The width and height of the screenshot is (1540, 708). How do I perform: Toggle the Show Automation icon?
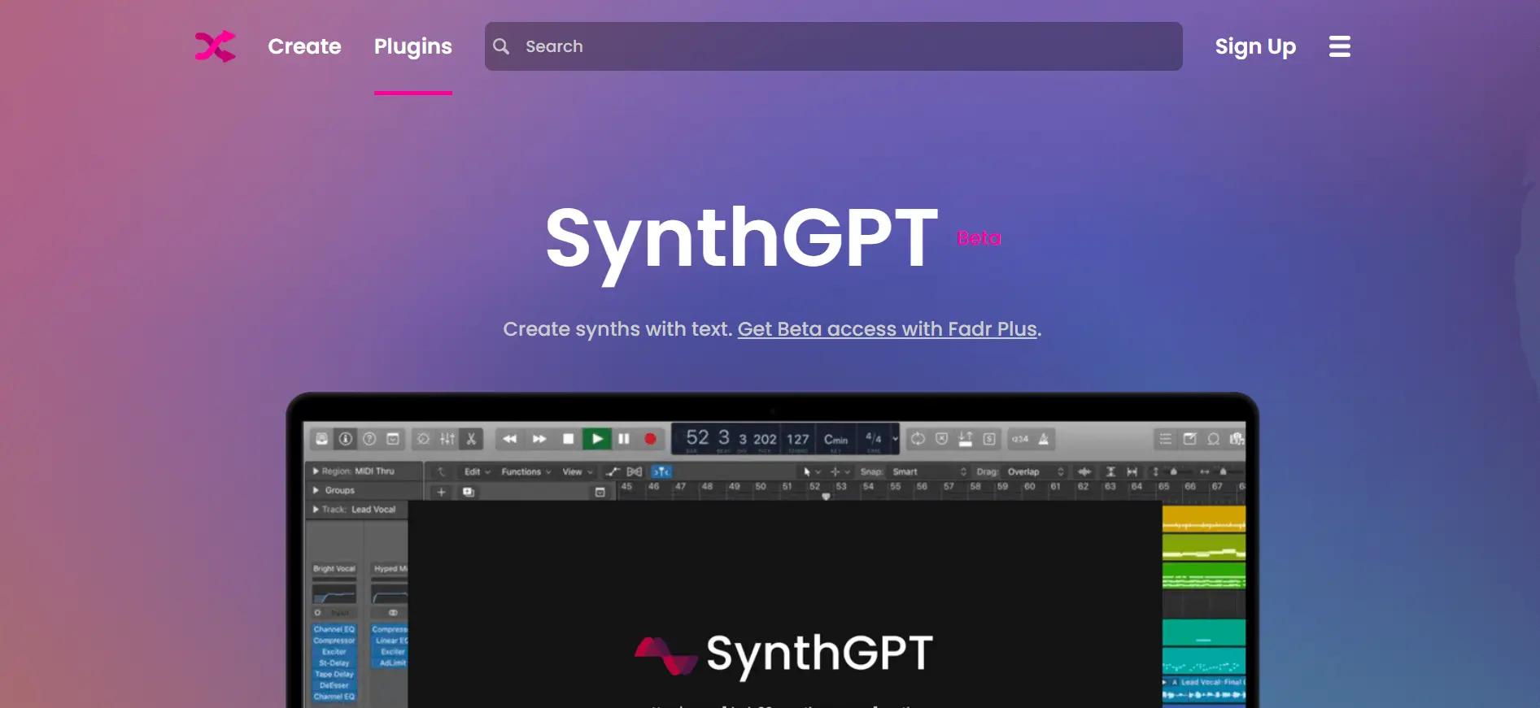pyautogui.click(x=613, y=471)
